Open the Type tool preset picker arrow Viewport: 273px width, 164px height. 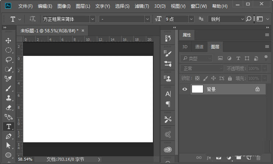point(20,19)
